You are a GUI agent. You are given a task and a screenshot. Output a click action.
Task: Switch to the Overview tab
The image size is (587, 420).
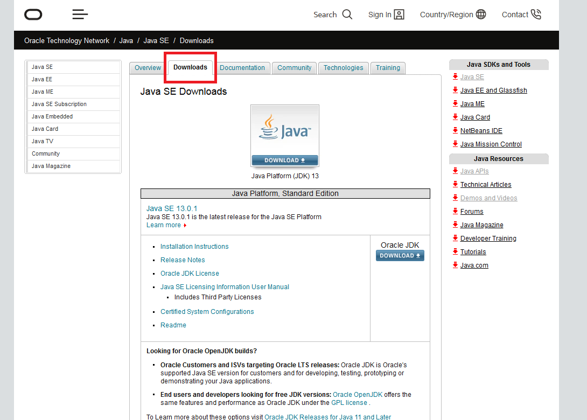click(148, 68)
